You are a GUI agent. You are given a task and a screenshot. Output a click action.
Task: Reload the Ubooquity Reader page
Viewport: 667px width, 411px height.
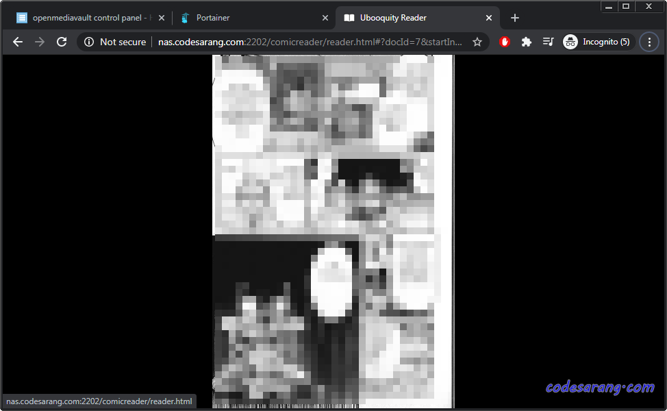point(62,42)
